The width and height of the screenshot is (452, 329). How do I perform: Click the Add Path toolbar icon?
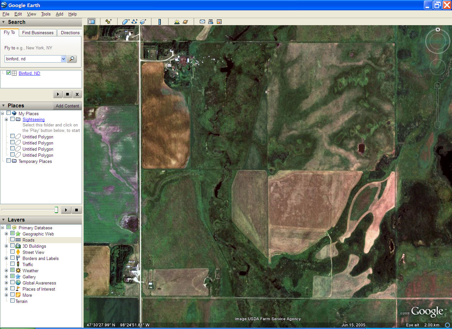134,22
